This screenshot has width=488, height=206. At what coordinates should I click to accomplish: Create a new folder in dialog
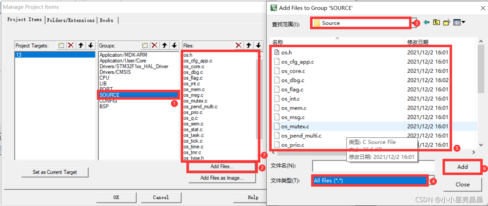pos(447,23)
